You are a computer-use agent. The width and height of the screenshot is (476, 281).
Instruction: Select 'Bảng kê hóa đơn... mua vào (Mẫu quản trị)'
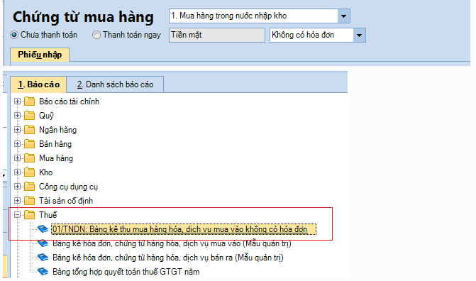172,243
